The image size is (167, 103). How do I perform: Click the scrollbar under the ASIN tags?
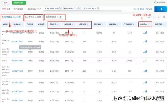click(x=83, y=11)
